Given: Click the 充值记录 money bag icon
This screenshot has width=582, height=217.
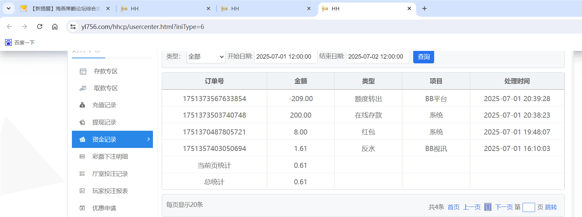Looking at the screenshot, I should pos(82,105).
